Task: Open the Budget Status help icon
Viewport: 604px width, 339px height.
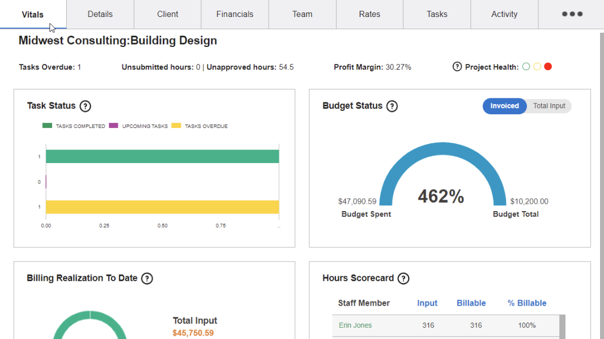Action: point(392,106)
